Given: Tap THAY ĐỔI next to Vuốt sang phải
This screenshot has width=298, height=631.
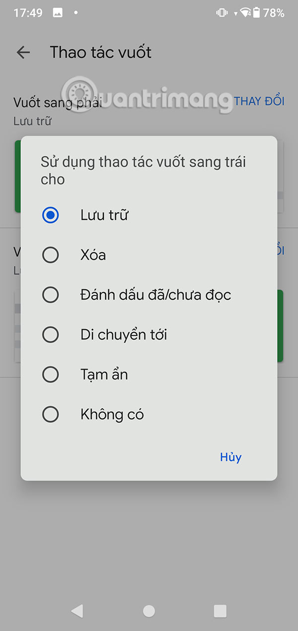Looking at the screenshot, I should pyautogui.click(x=258, y=101).
